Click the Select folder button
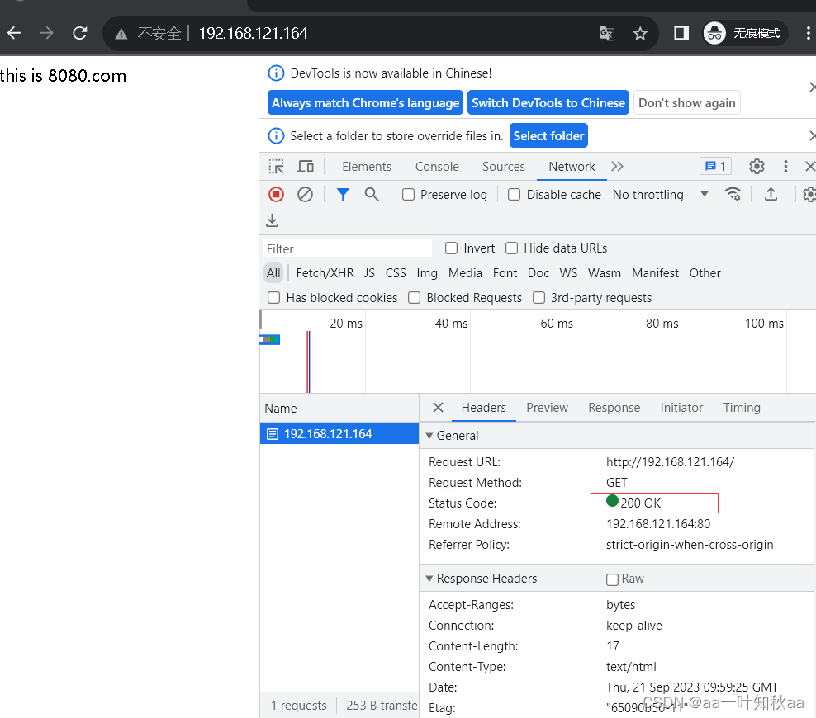Screen dimensions: 816x718 (x=548, y=136)
